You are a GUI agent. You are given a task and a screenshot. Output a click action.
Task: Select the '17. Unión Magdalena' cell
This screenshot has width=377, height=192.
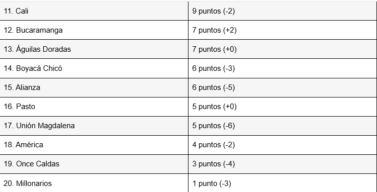pos(94,126)
